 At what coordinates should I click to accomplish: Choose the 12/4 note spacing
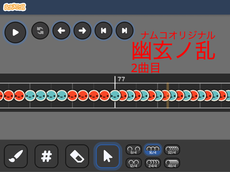134,163
